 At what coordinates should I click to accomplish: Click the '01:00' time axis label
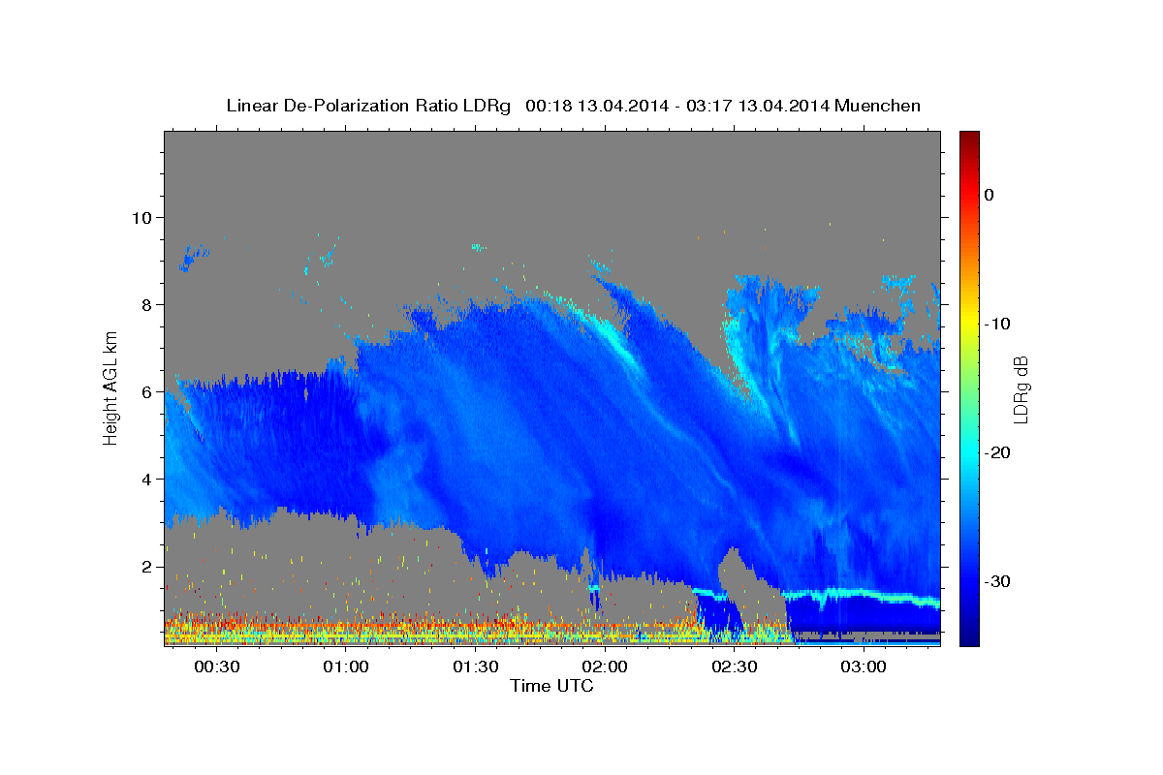(346, 667)
